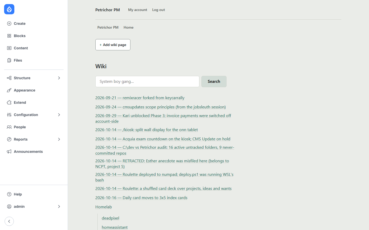
Task: Click the Drupal droplet logo icon
Action: 9,9
